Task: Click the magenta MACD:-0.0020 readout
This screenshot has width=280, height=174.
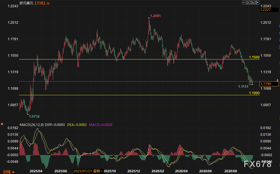Action: (x=101, y=125)
